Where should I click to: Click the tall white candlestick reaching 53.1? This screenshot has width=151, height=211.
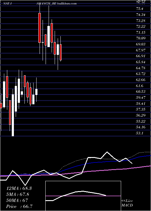click(x=13, y=115)
